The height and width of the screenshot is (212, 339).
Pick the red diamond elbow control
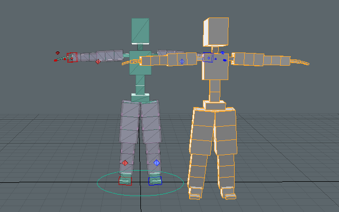tap(98, 61)
